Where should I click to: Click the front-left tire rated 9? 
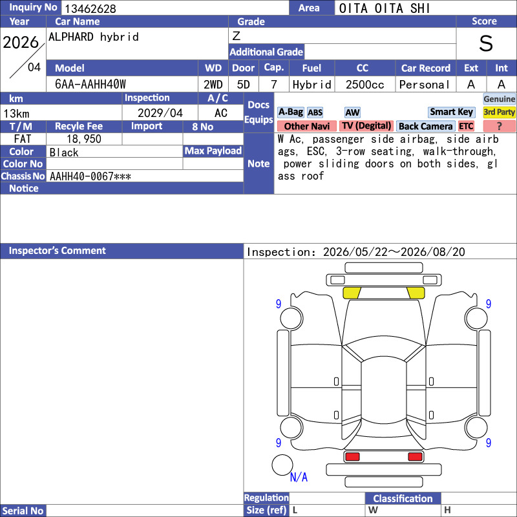pyautogui.click(x=291, y=318)
